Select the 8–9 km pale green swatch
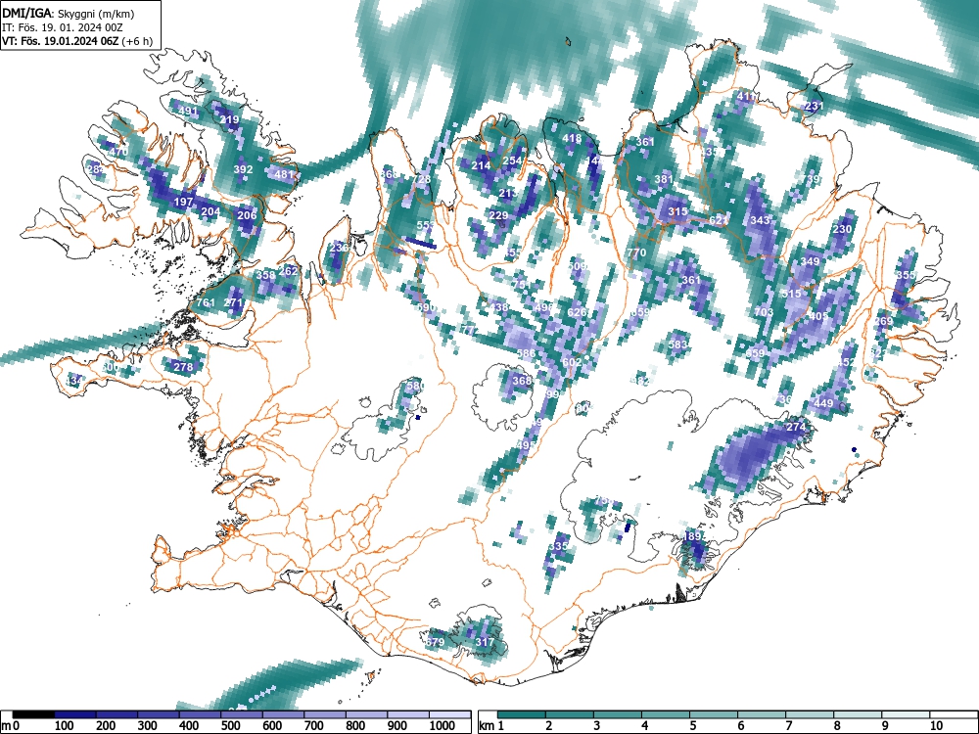 [858, 714]
